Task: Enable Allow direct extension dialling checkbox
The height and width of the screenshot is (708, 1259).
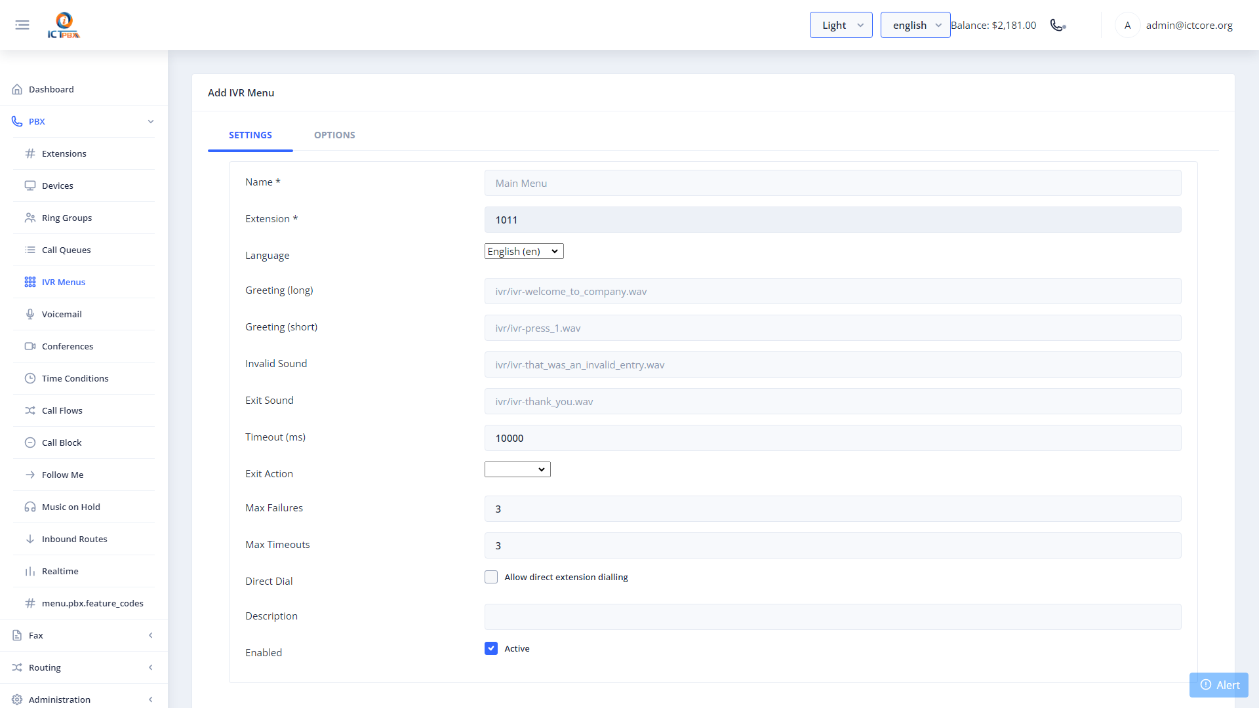Action: [x=491, y=577]
